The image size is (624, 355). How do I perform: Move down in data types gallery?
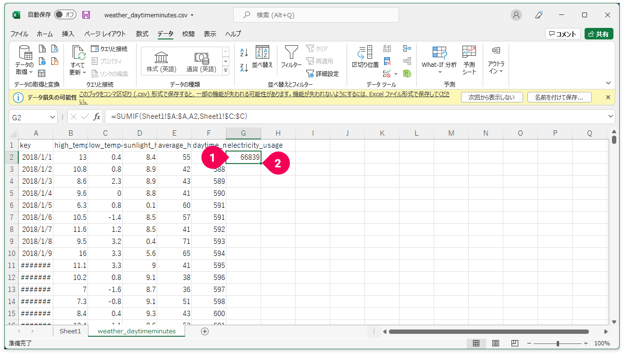pyautogui.click(x=226, y=61)
